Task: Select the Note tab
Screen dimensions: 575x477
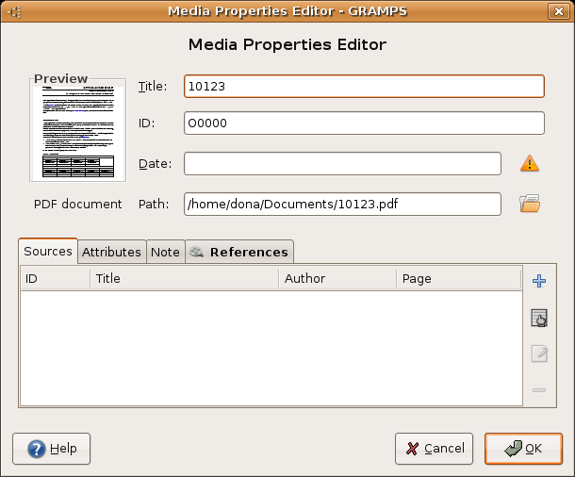Action: click(165, 252)
